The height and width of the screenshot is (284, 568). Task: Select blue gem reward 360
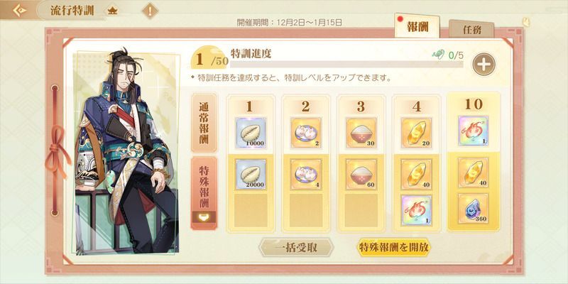[473, 209]
